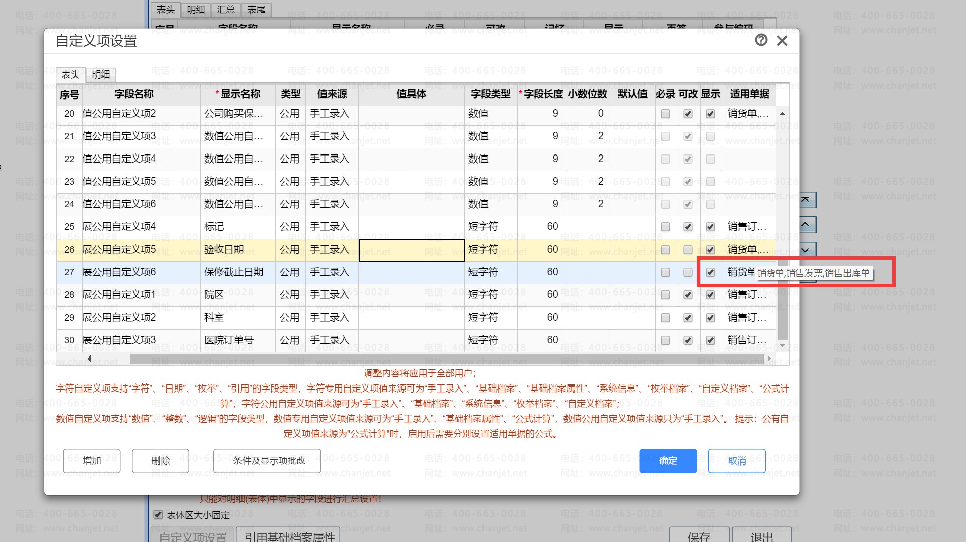Open 条件及显示项批改
The height and width of the screenshot is (542, 966).
pos(267,461)
